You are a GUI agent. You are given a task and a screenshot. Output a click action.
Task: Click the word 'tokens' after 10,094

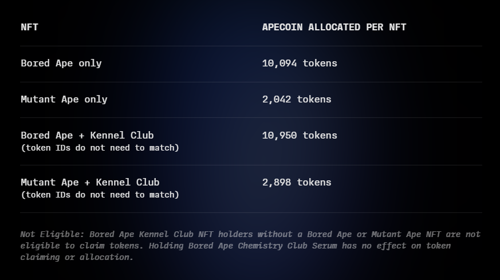[320, 63]
